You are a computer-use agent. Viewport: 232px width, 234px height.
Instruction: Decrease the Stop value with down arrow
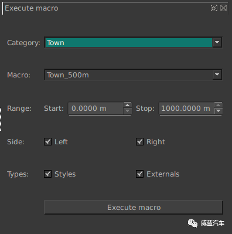(219, 111)
